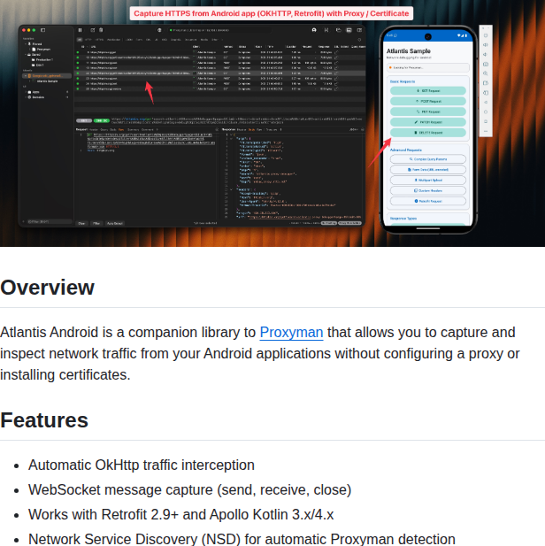Click PUT Request button in phone screenshot
The width and height of the screenshot is (545, 546).
click(428, 112)
